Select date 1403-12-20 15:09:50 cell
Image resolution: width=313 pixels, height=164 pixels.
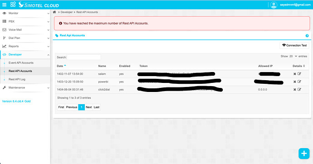tap(70, 82)
